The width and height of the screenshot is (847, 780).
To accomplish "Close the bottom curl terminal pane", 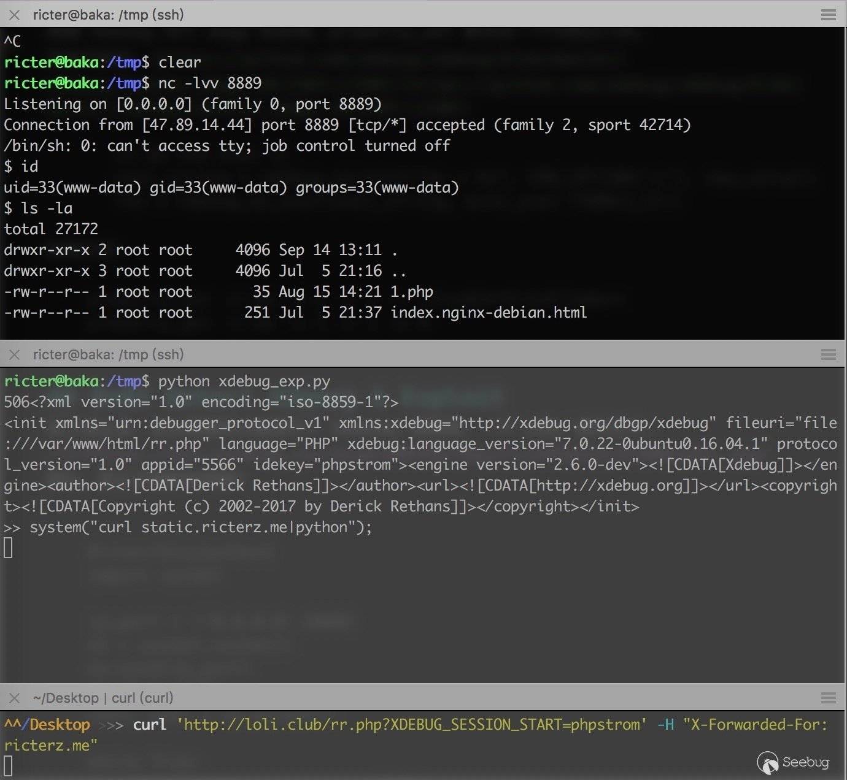I will (x=14, y=698).
